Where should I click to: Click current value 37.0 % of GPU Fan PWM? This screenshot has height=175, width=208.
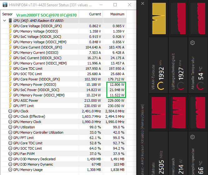(x=95, y=154)
